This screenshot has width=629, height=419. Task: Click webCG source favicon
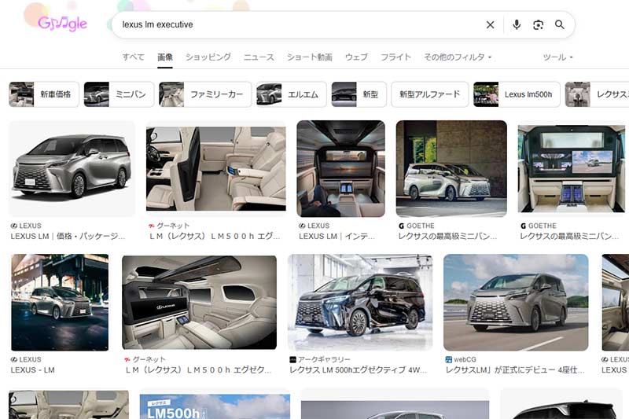tap(448, 360)
